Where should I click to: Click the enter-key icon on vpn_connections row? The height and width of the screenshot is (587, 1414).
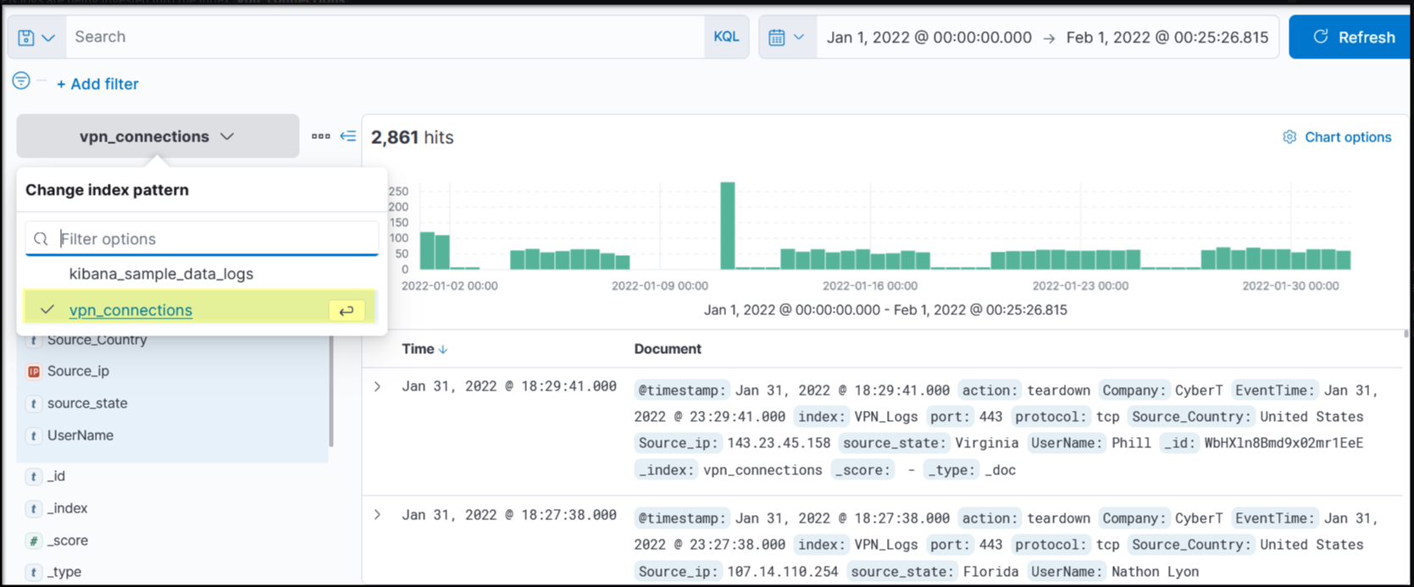pyautogui.click(x=347, y=311)
